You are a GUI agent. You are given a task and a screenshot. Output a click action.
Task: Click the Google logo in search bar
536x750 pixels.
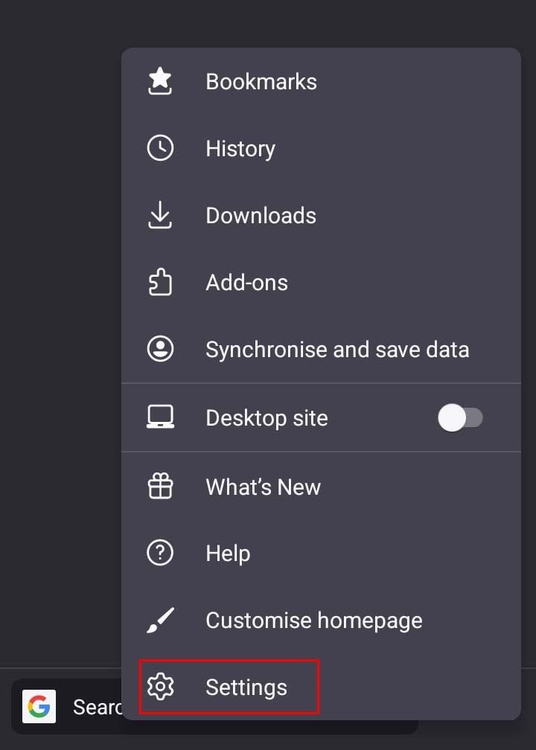(39, 707)
